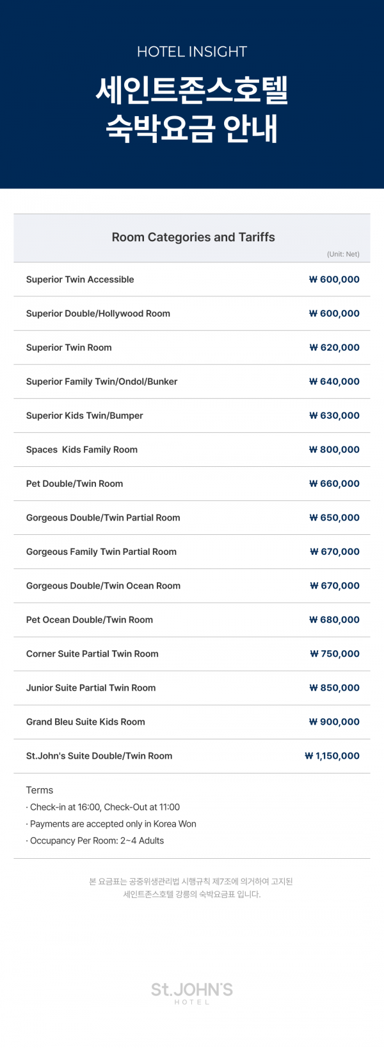Viewport: 384px width, 1048px height.
Task: Click the ₩ 800,000 price value
Action: coord(334,450)
